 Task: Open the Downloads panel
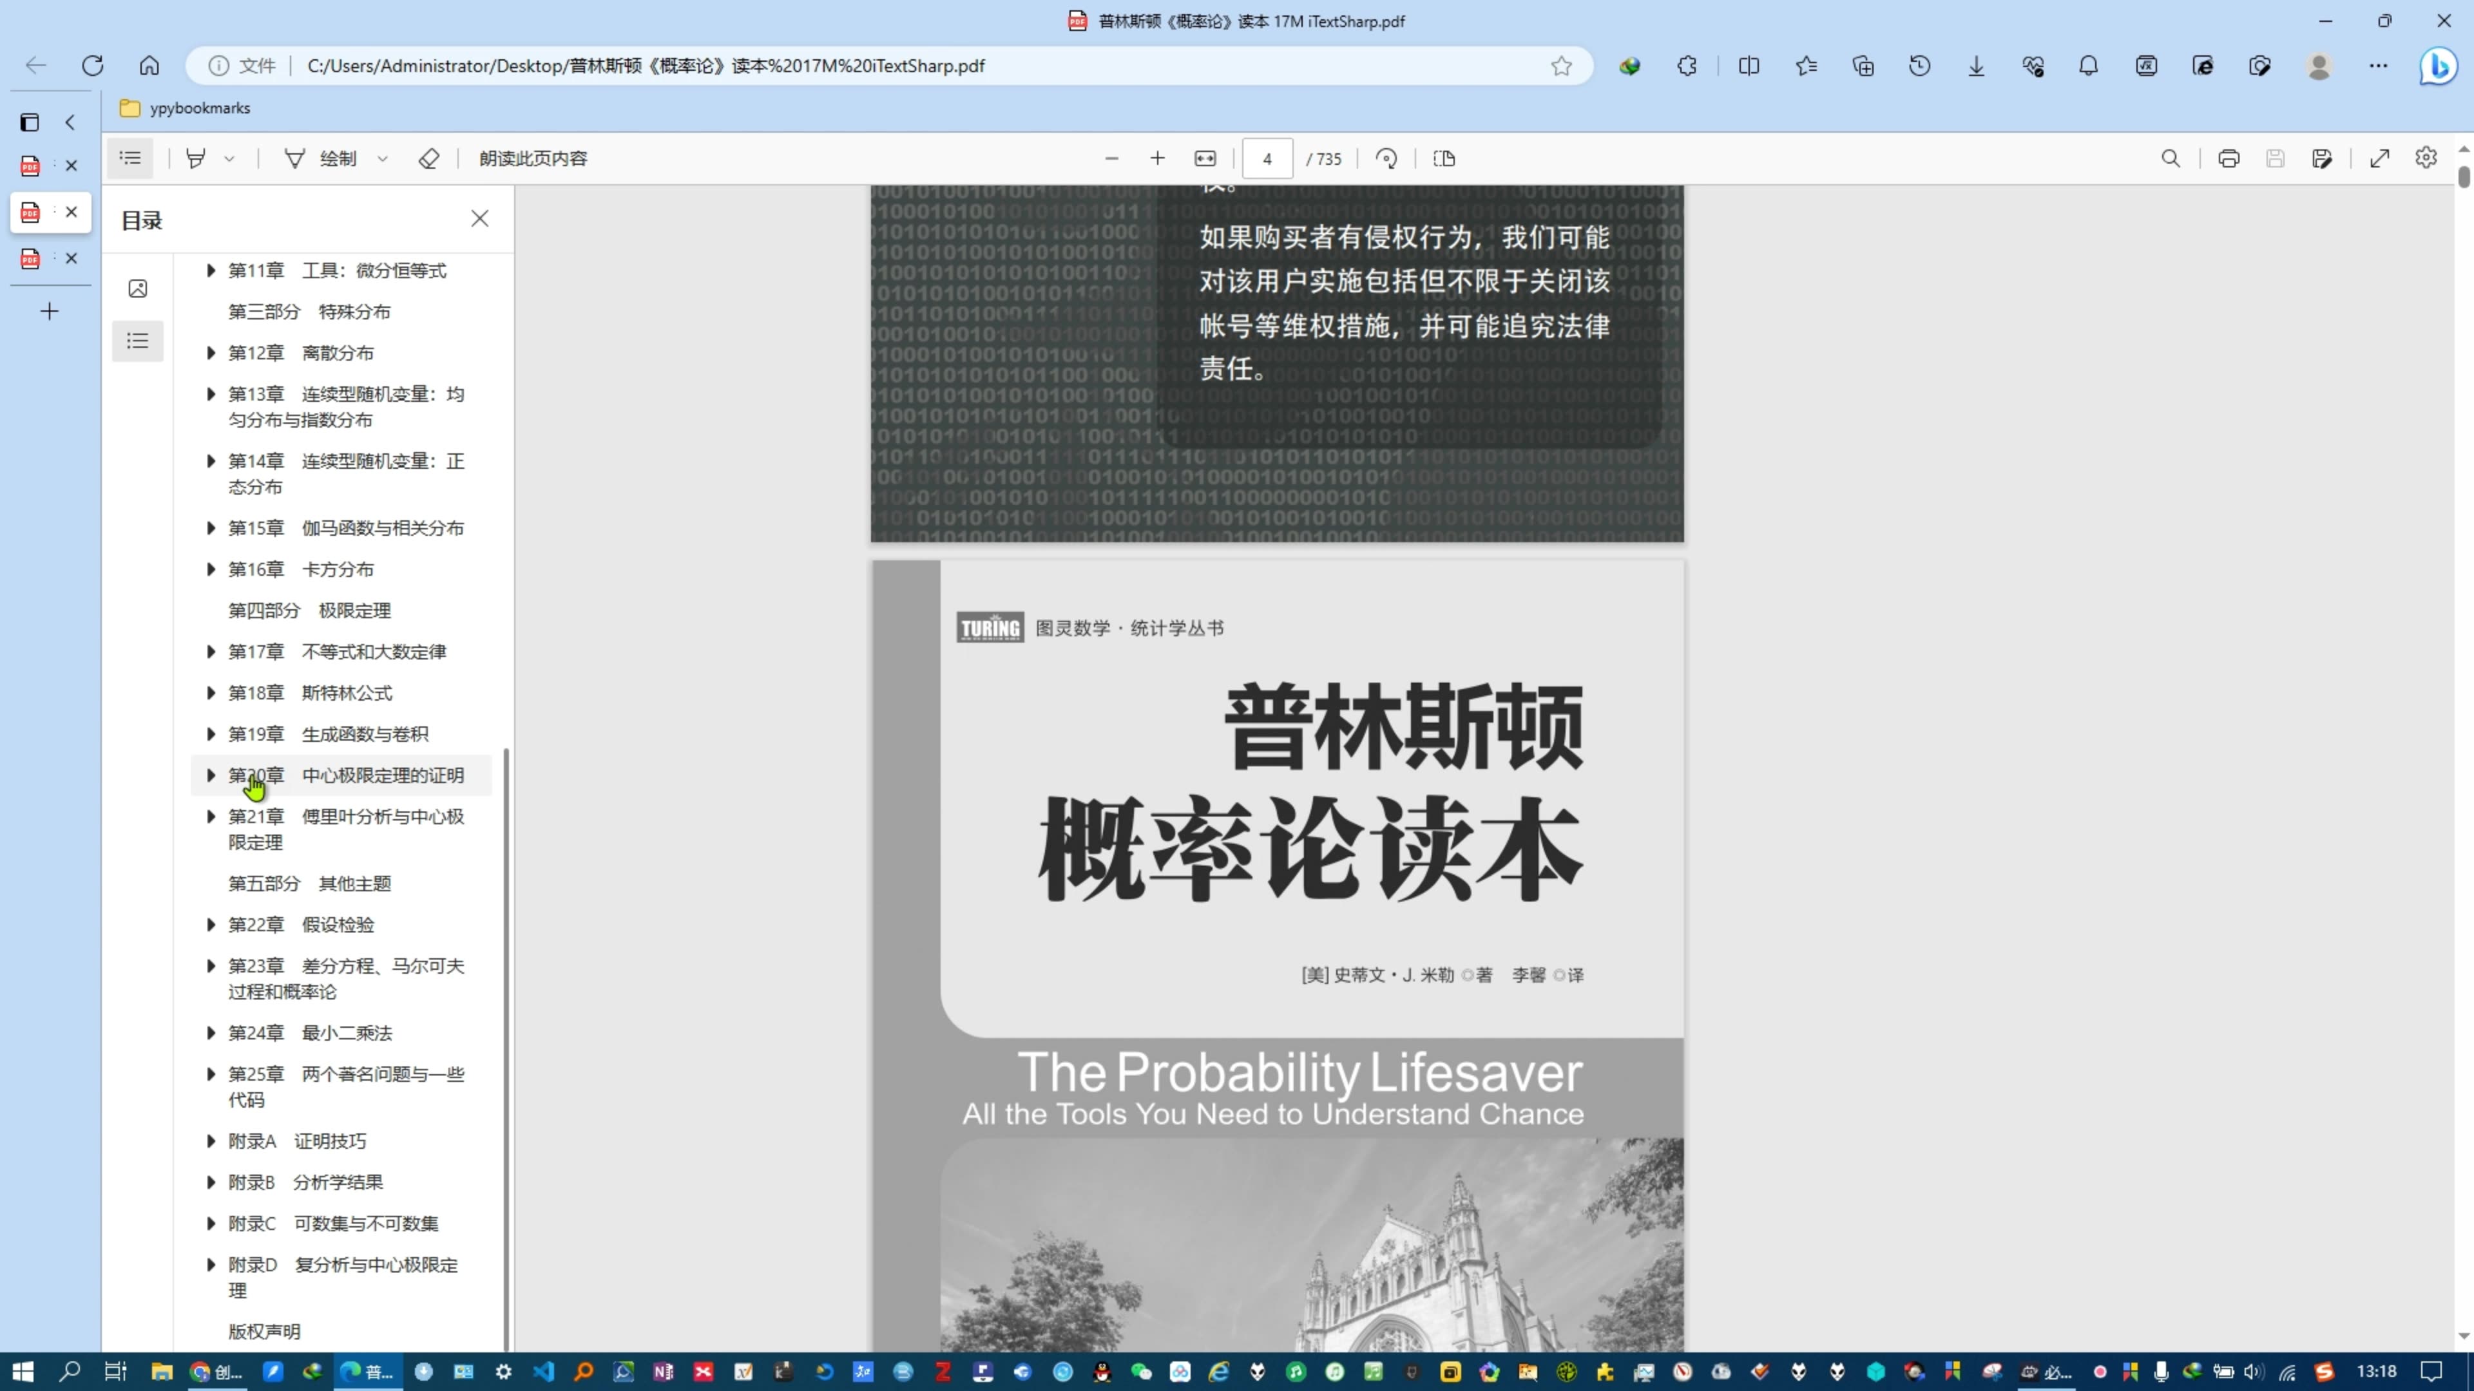[1977, 65]
